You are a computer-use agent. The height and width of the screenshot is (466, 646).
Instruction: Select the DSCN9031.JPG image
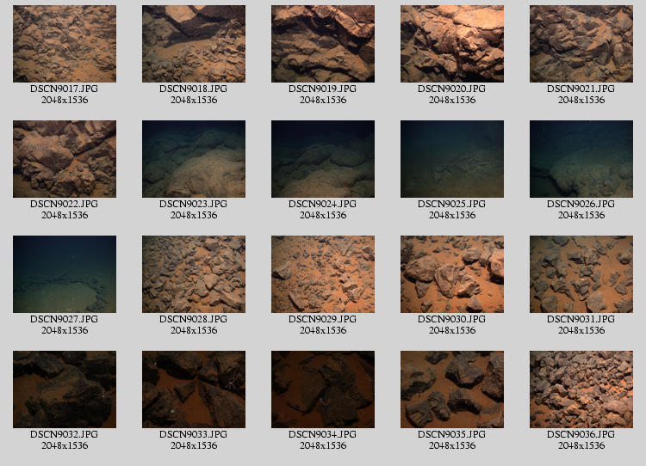click(x=581, y=274)
